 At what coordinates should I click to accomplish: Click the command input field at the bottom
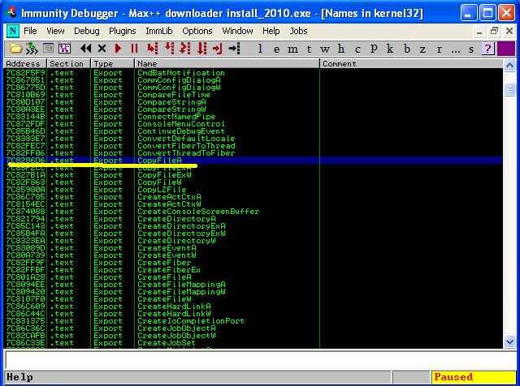pos(260,360)
